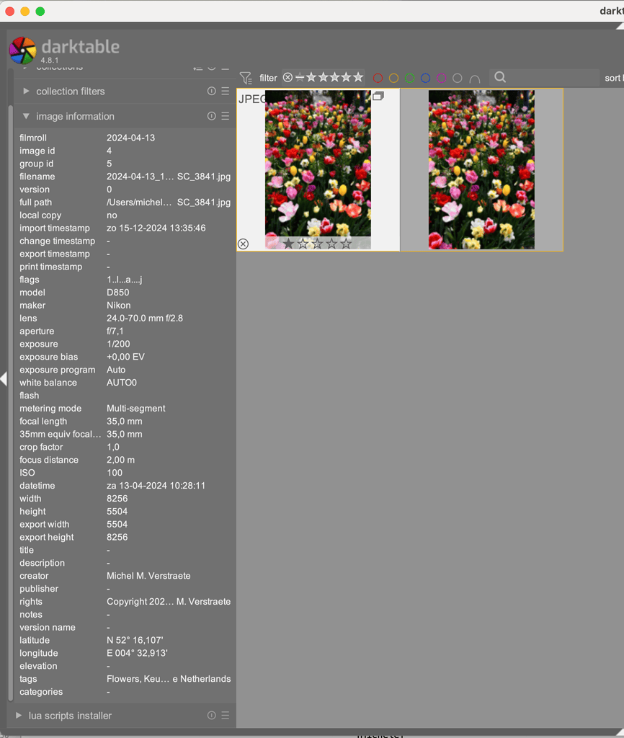624x738 pixels.
Task: Click the filter label in the top bar
Action: point(268,77)
